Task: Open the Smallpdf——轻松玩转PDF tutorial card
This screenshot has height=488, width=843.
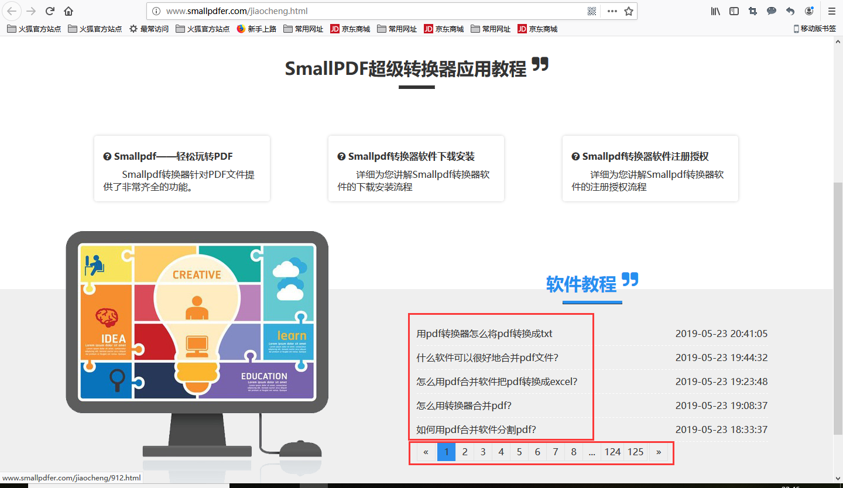Action: (182, 169)
